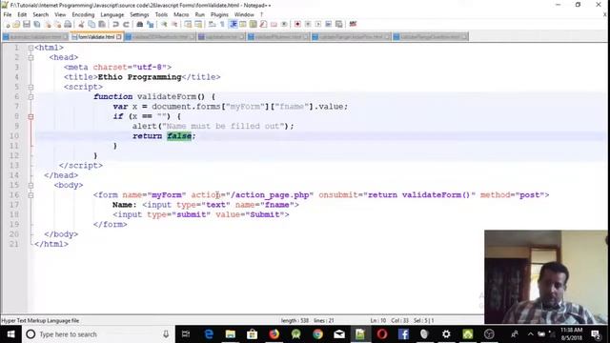Click the New file toolbar icon
This screenshot has height=343, width=610.
point(8,24)
